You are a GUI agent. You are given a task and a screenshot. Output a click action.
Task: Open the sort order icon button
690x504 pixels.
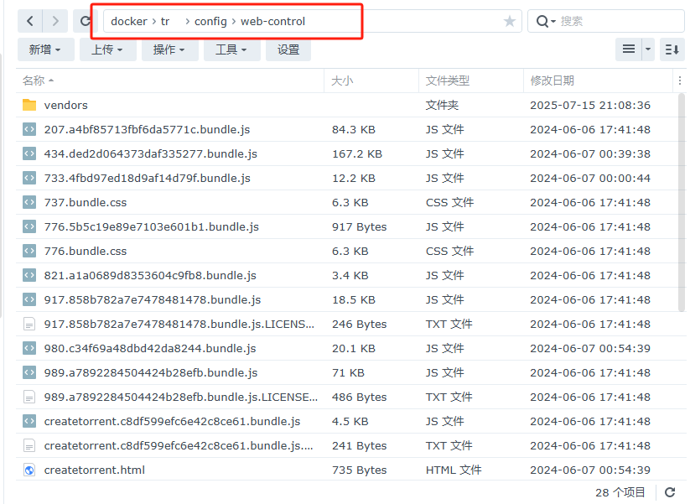672,49
